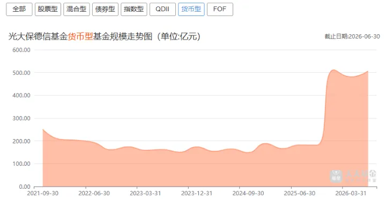Open the 指数型 tab
Screen dimensions: 386x200
click(x=134, y=9)
